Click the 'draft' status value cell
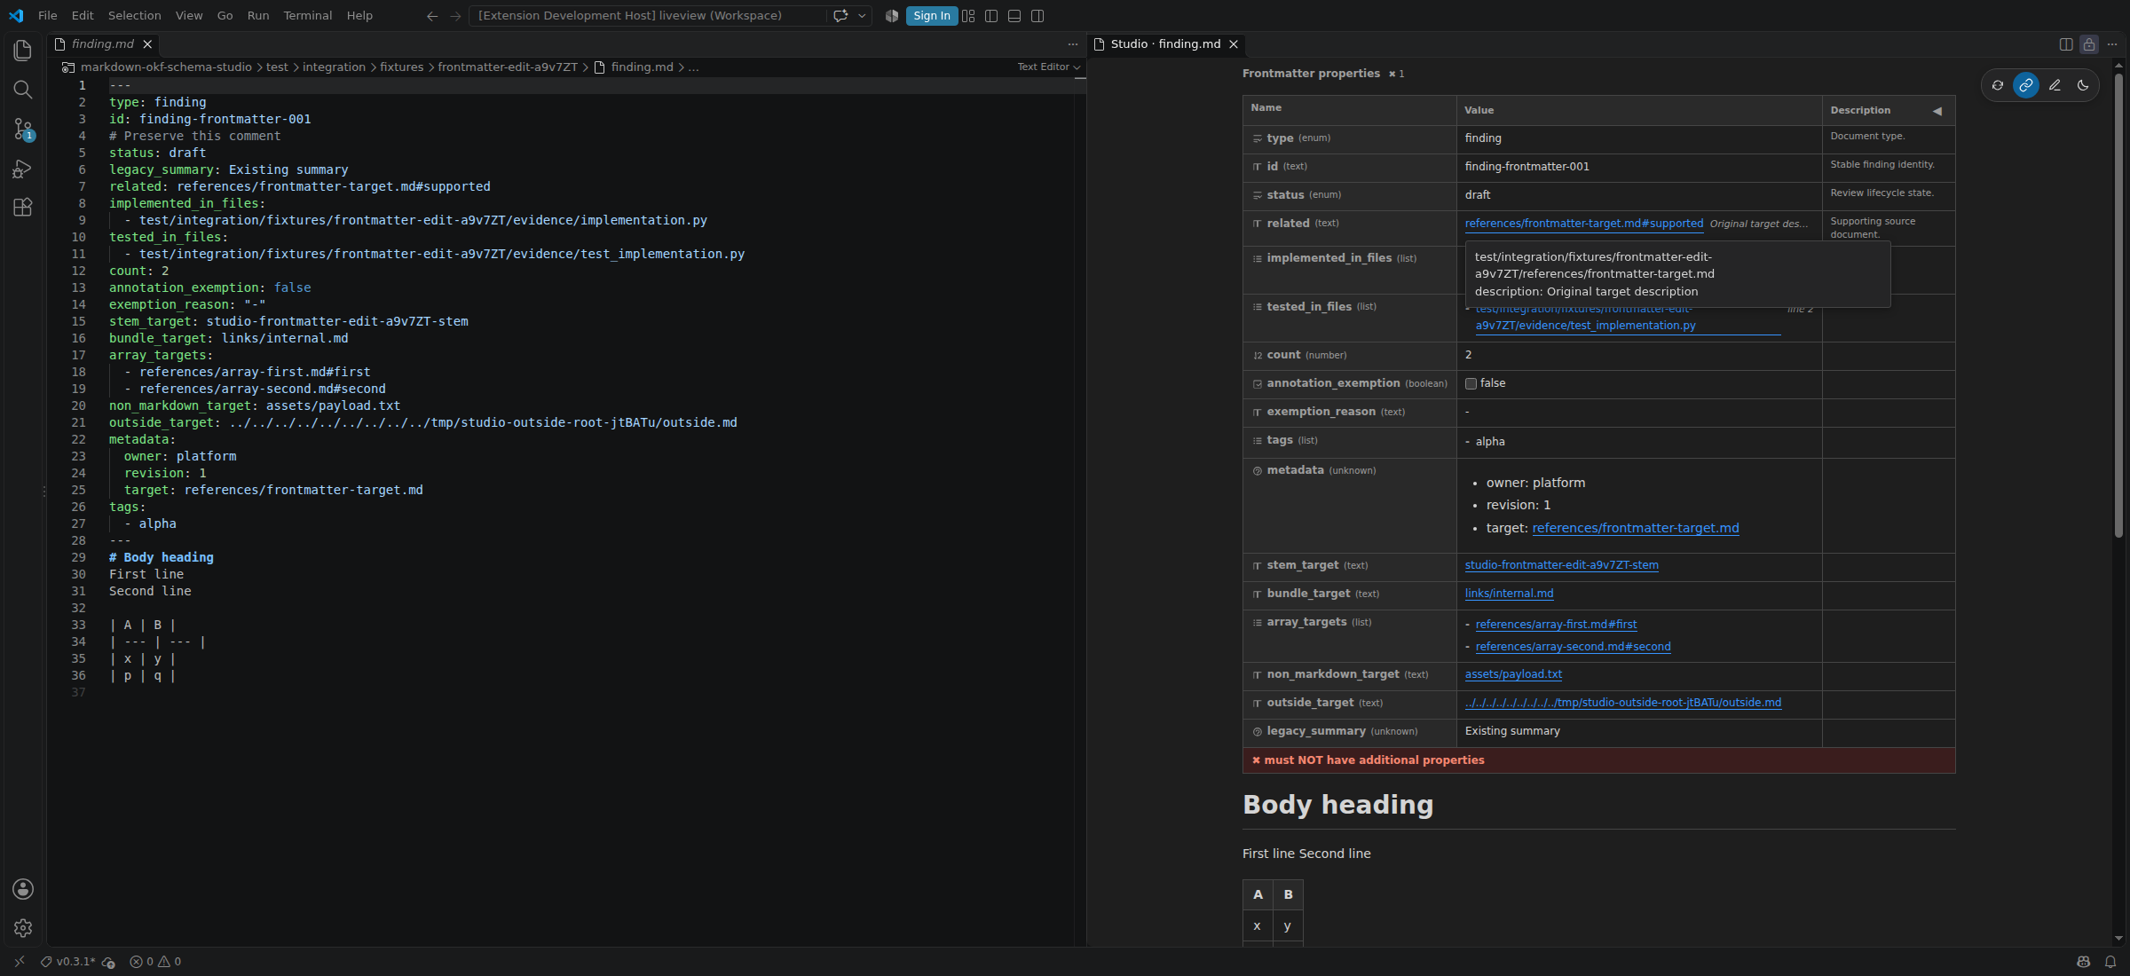 [x=1638, y=195]
